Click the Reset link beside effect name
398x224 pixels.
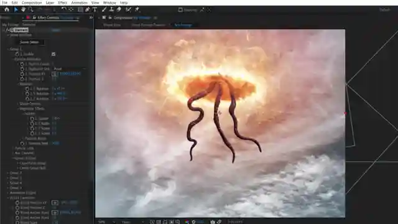click(56, 30)
